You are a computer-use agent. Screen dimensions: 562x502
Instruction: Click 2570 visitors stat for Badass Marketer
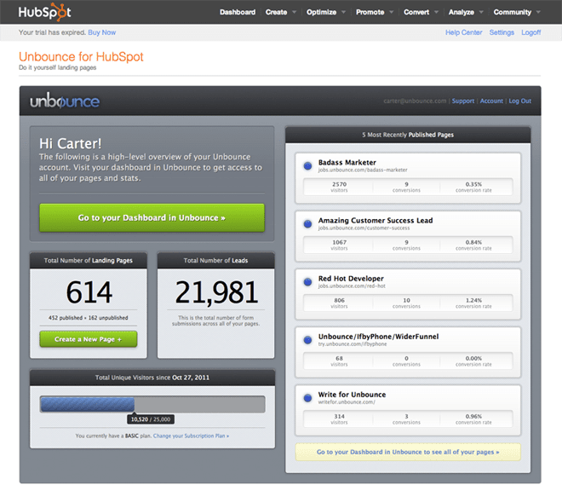(x=339, y=187)
